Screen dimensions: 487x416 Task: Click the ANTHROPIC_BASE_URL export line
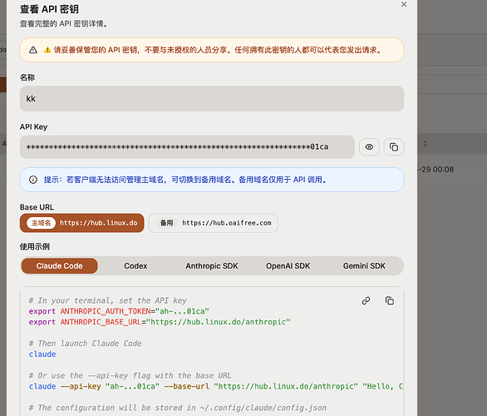(x=160, y=322)
